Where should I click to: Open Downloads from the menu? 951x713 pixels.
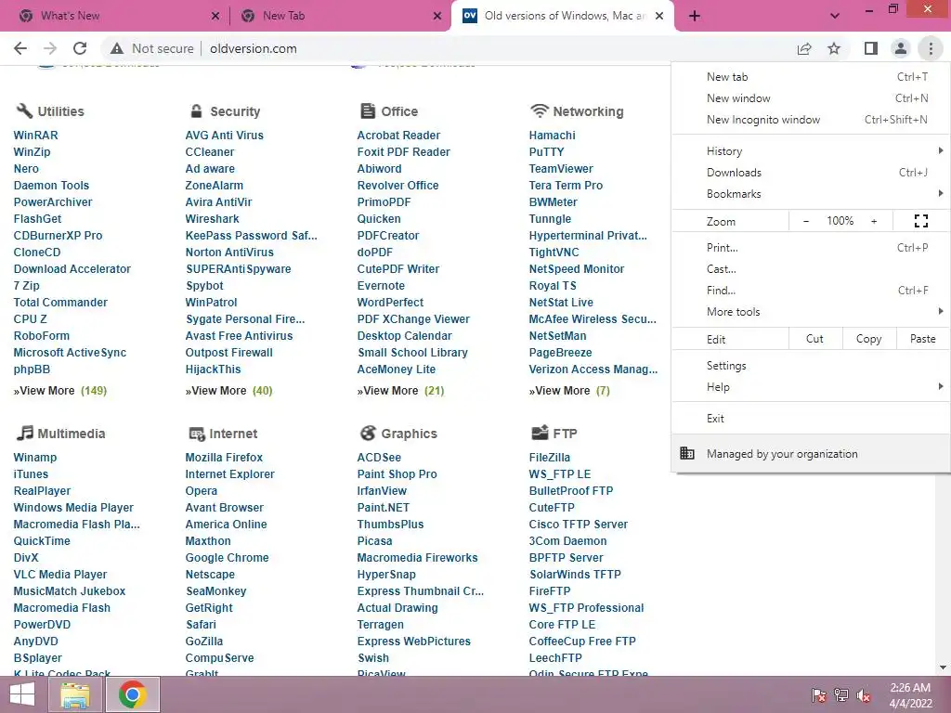(x=811, y=173)
